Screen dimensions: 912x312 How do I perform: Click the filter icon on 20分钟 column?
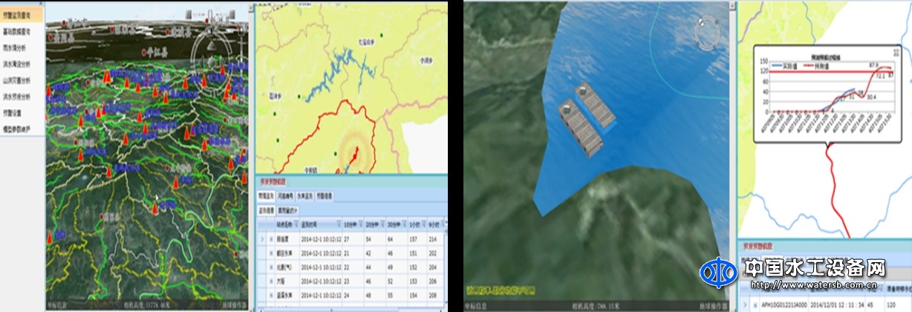coord(384,224)
